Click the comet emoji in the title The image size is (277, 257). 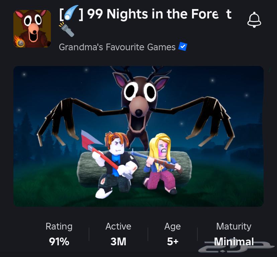71,13
